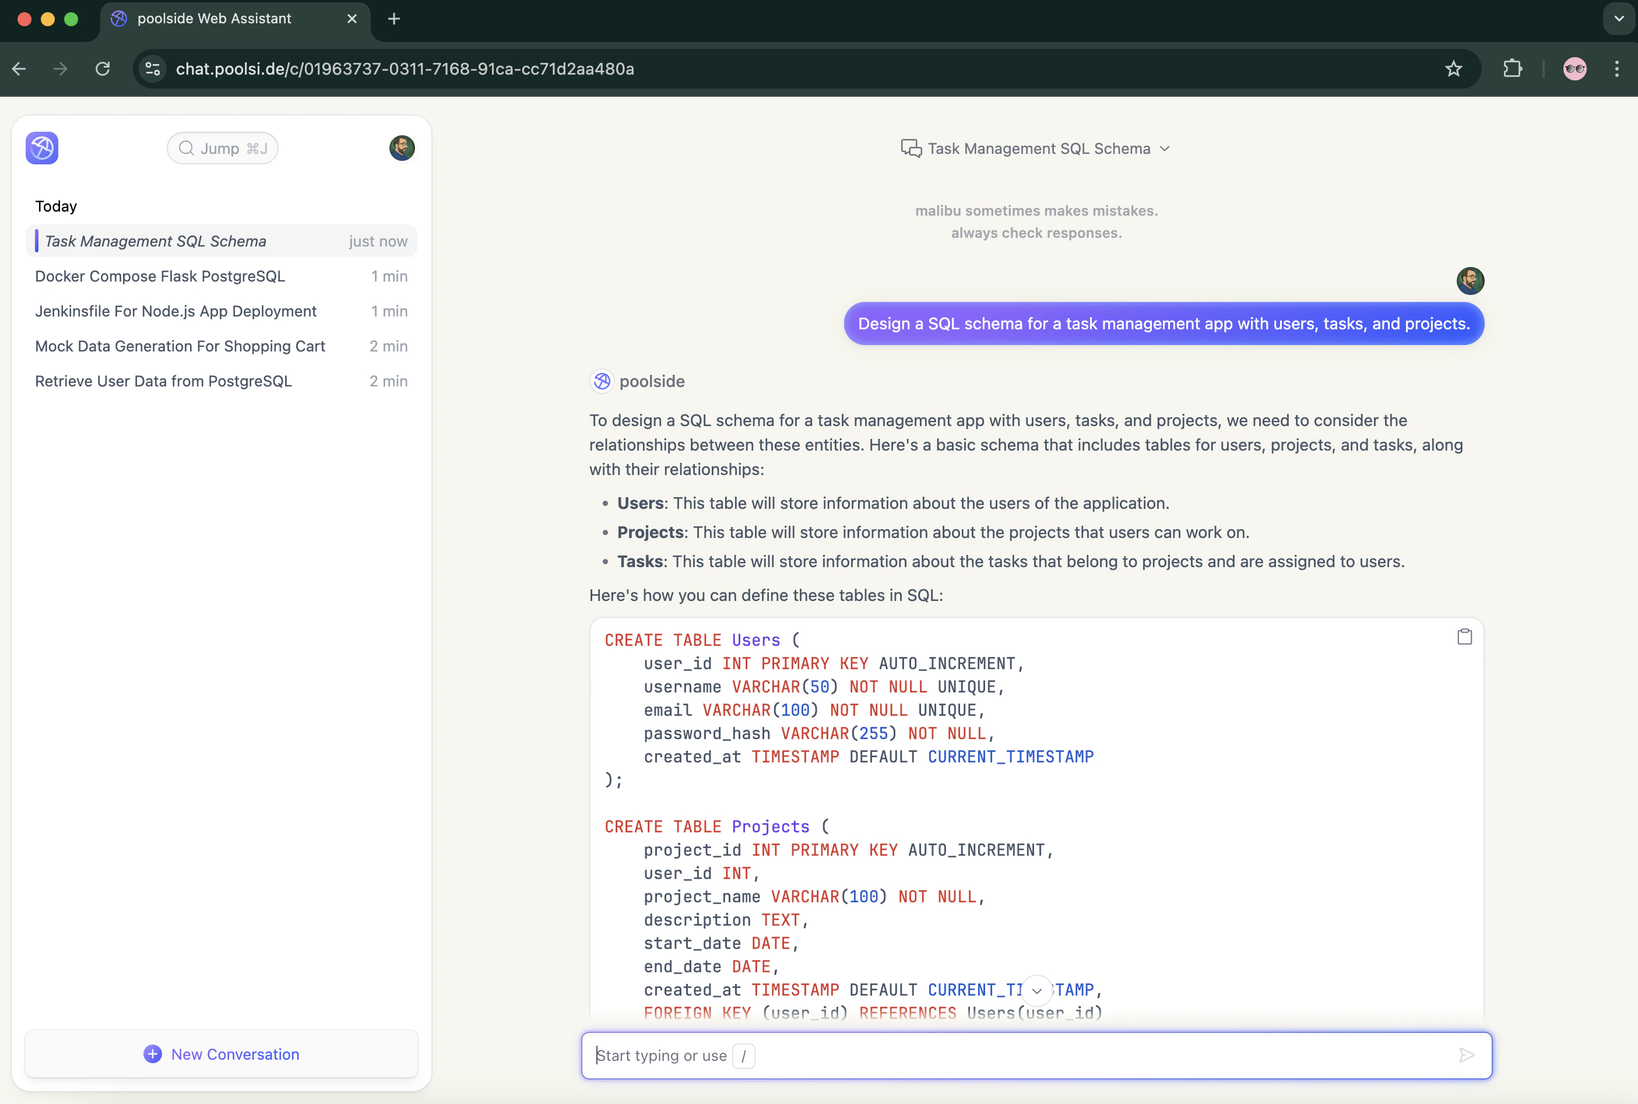1638x1104 pixels.
Task: Reload the page
Action: pyautogui.click(x=103, y=68)
